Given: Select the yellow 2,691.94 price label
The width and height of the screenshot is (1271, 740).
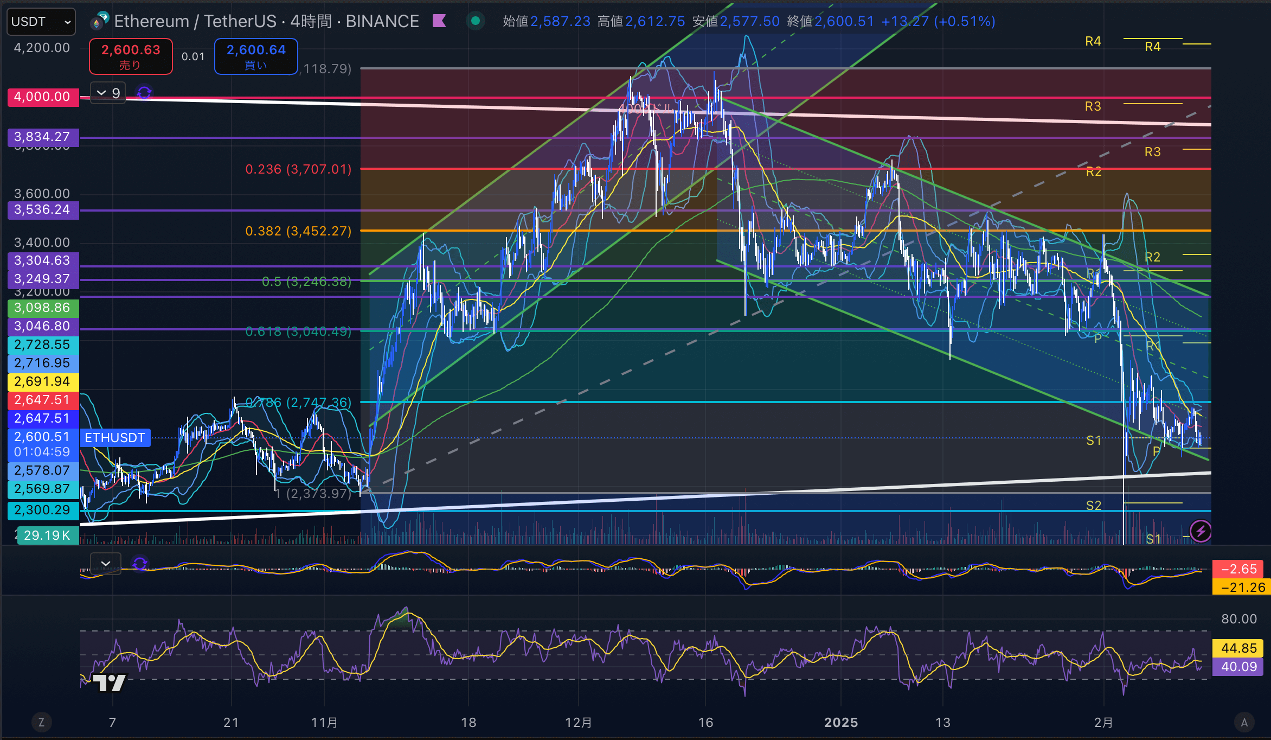Looking at the screenshot, I should tap(43, 382).
